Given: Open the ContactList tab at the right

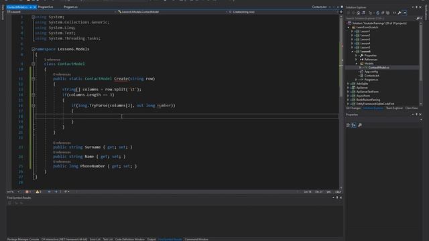Looking at the screenshot, I should [319, 7].
